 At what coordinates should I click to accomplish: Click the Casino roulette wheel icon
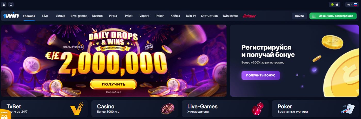point(167,109)
